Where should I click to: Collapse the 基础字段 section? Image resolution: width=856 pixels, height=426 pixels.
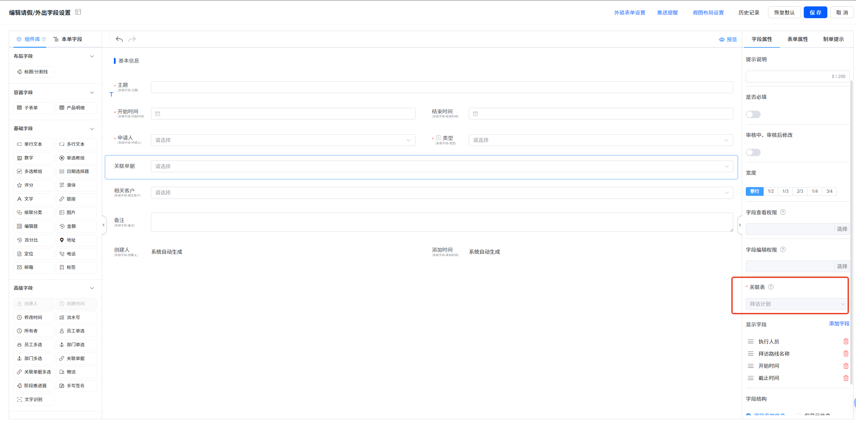92,129
